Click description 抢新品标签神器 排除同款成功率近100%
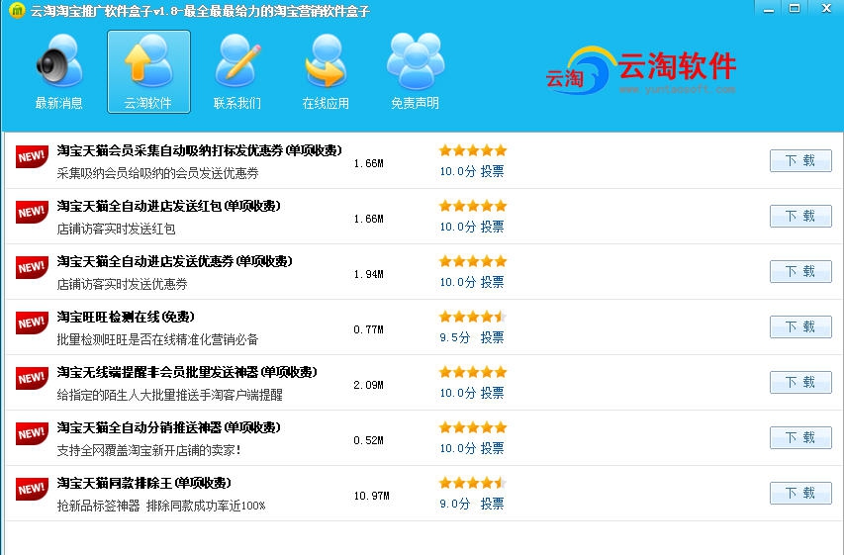 coord(161,506)
